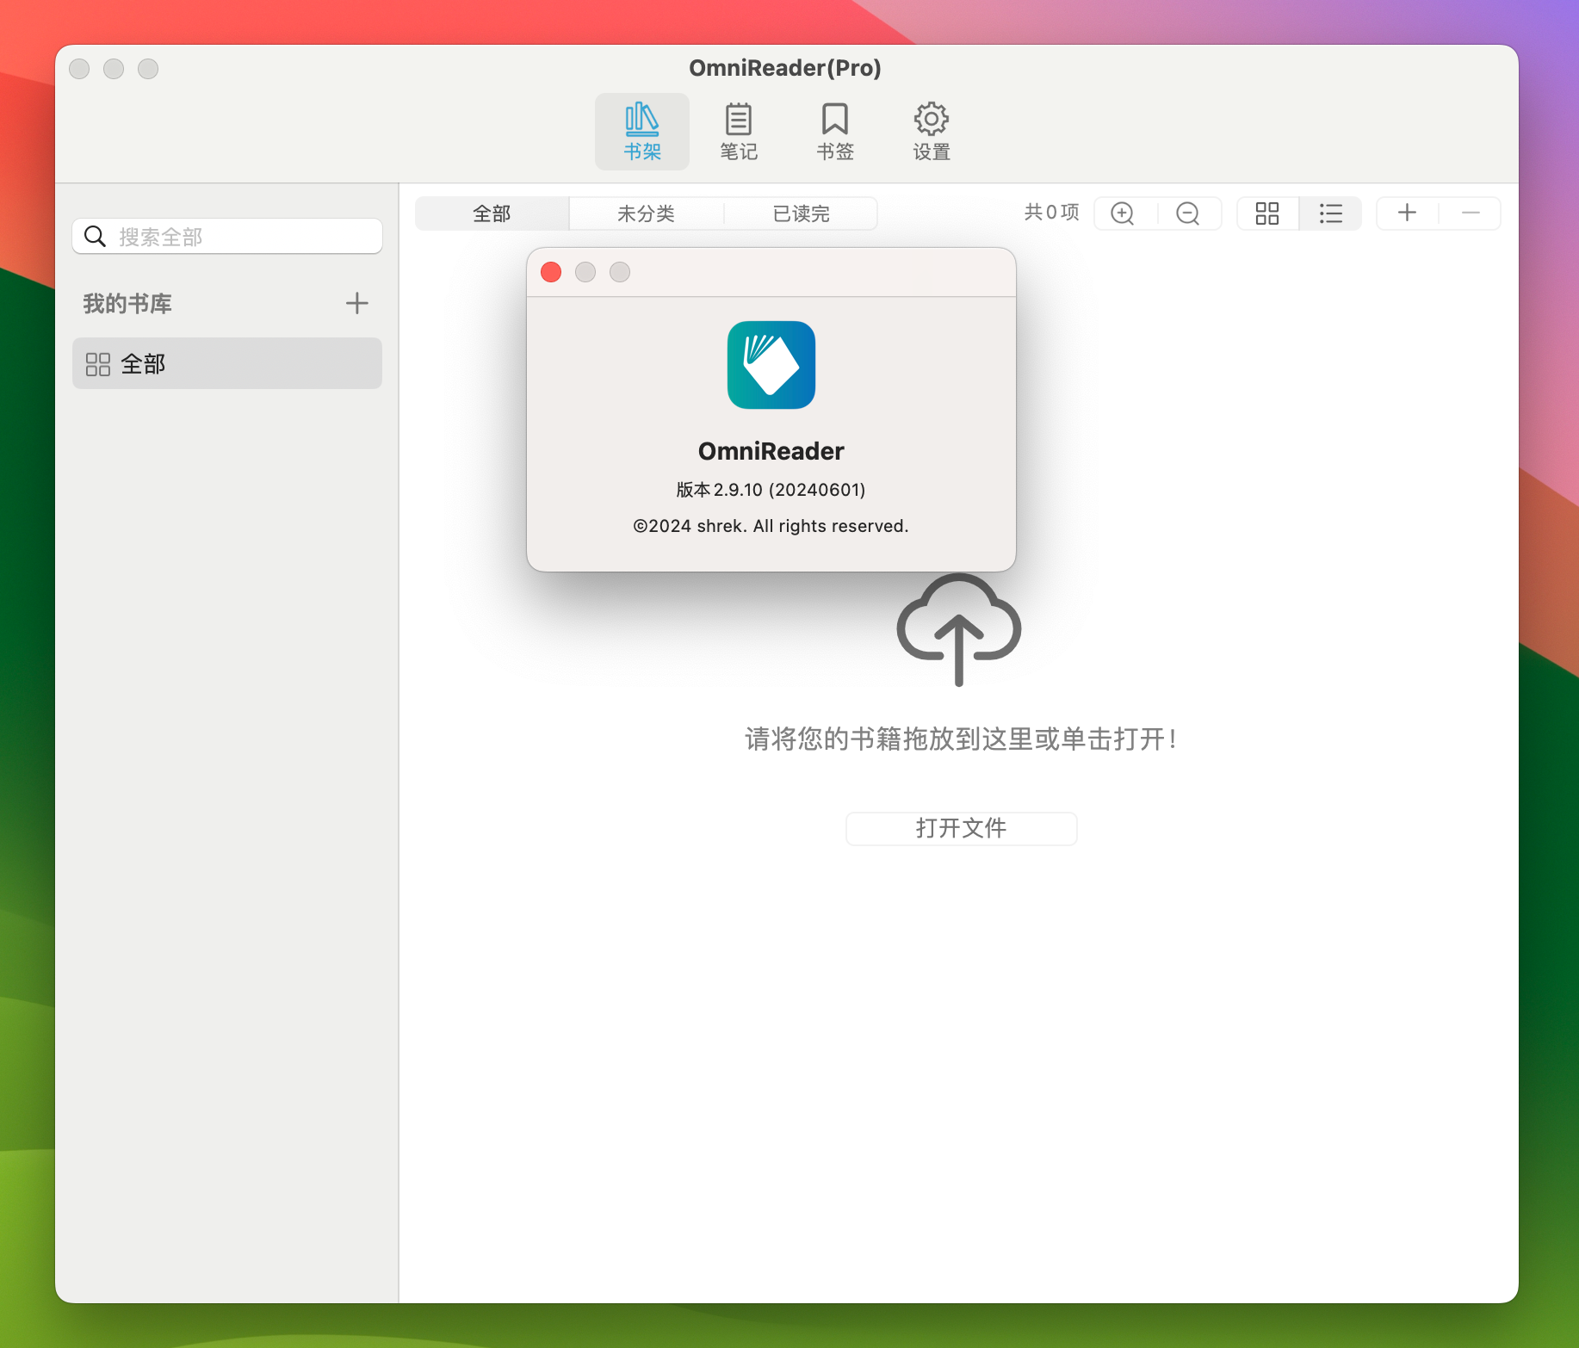1579x1348 pixels.
Task: Click OmniReader app icon in about dialog
Action: click(x=771, y=365)
